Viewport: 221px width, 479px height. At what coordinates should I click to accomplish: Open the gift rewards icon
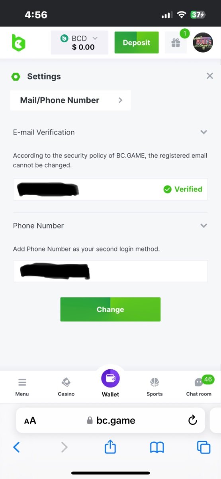(176, 43)
